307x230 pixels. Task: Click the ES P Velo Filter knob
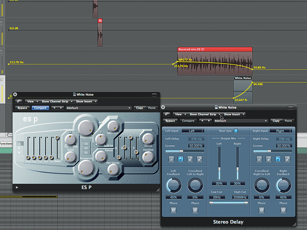tap(113, 126)
